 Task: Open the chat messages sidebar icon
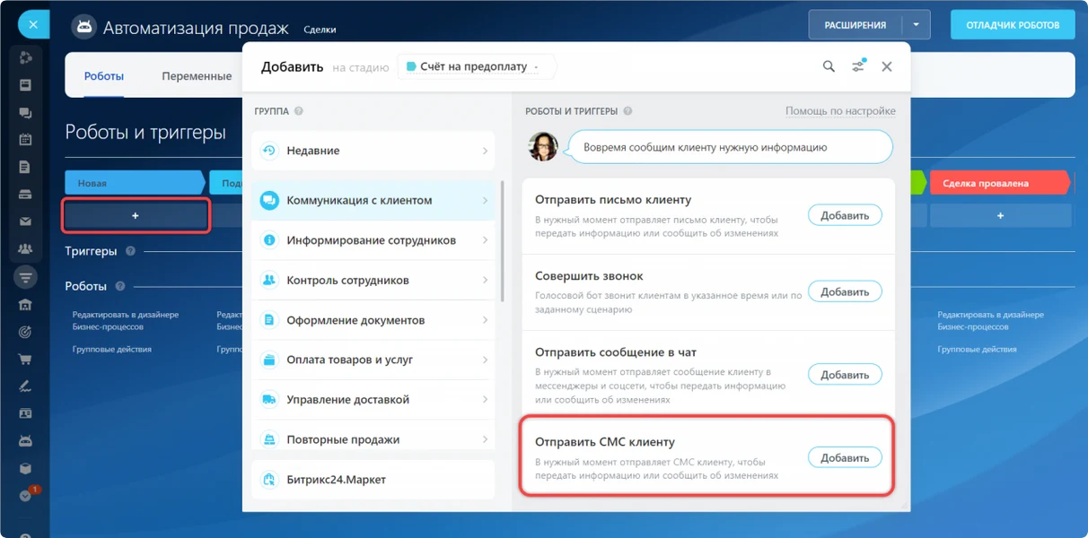tap(25, 112)
